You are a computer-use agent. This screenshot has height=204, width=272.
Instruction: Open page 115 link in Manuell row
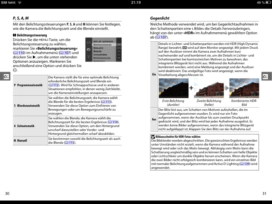pyautogui.click(x=70, y=143)
